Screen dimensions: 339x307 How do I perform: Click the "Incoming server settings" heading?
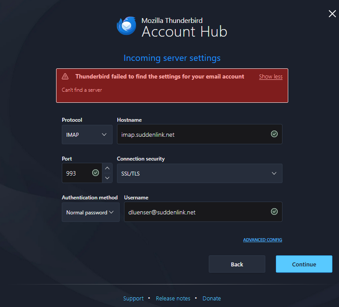pyautogui.click(x=172, y=58)
